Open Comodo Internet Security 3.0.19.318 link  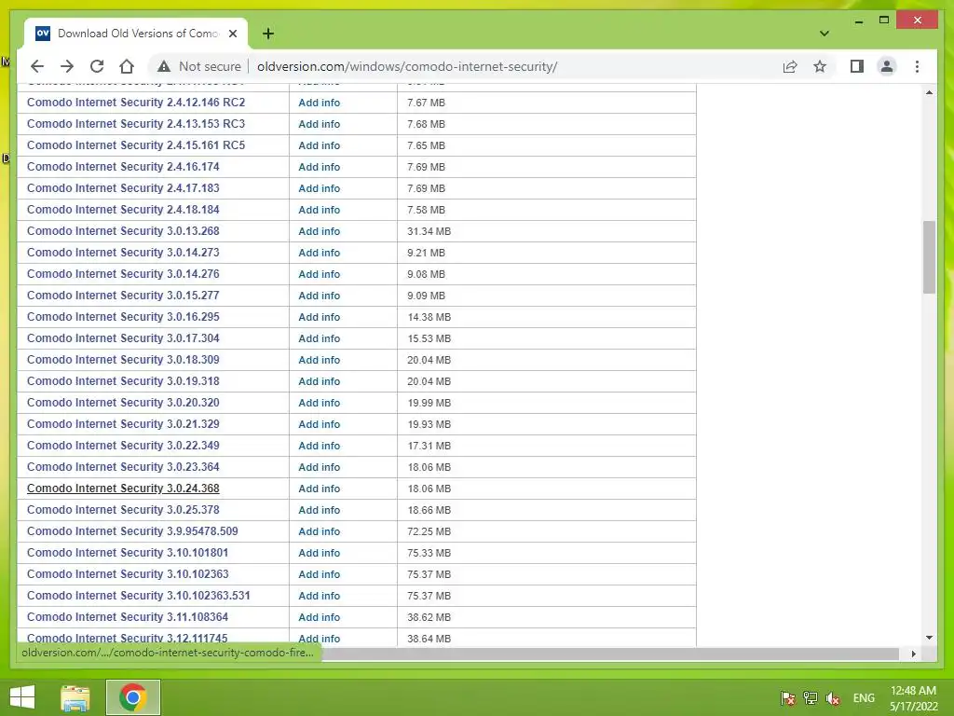point(123,381)
